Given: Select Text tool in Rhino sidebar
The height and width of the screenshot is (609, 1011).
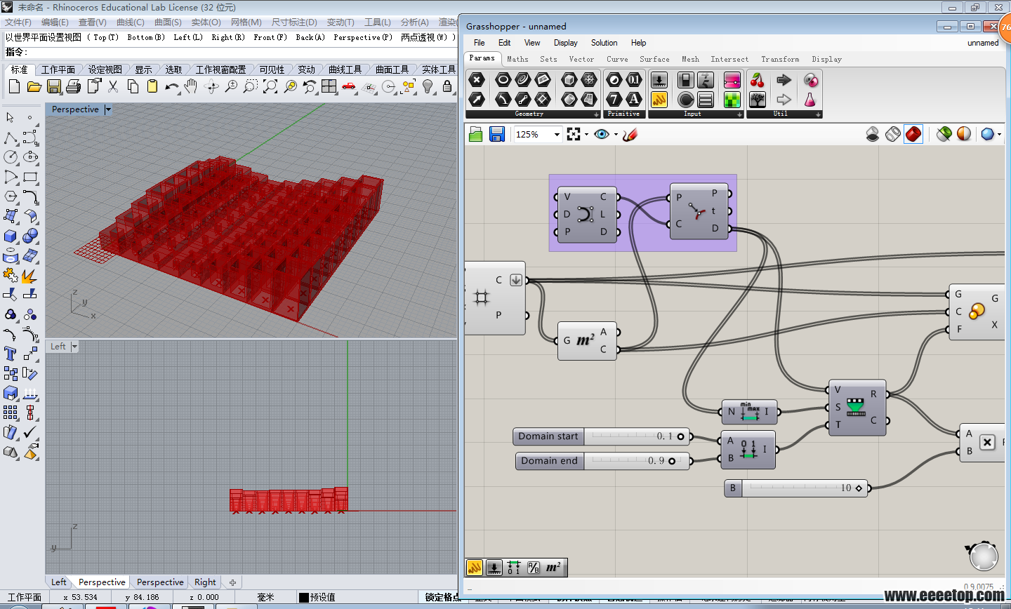Looking at the screenshot, I should pyautogui.click(x=11, y=354).
